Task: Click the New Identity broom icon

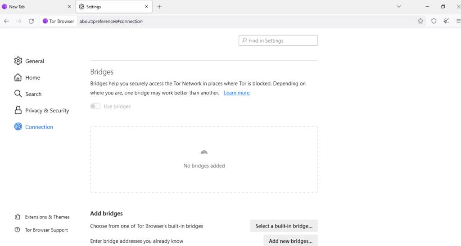Action: tap(446, 21)
